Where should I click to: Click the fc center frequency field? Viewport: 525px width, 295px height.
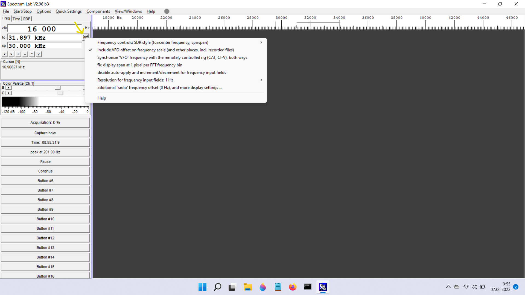45,38
